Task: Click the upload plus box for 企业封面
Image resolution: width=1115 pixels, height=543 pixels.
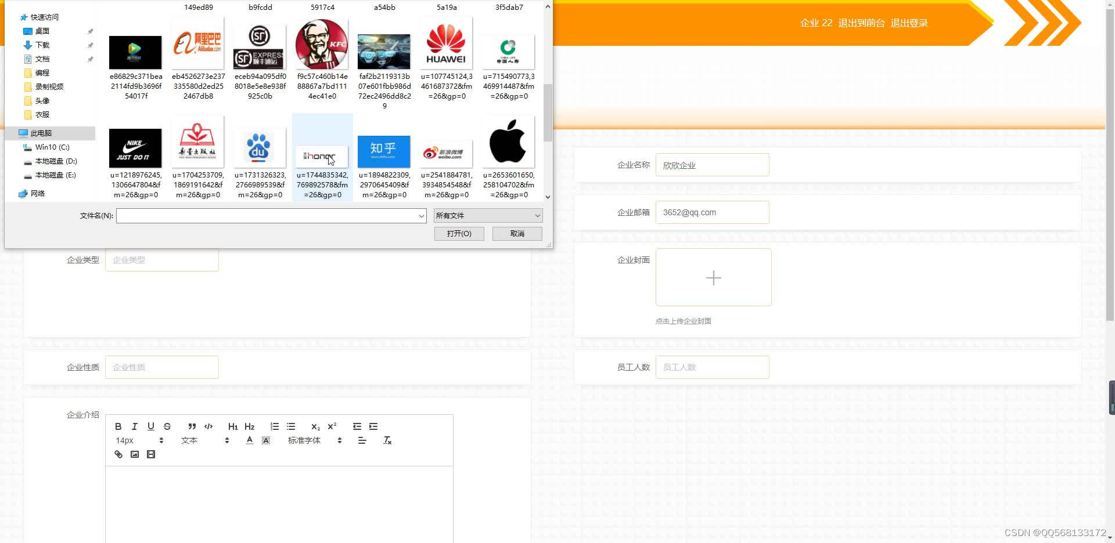Action: point(713,277)
